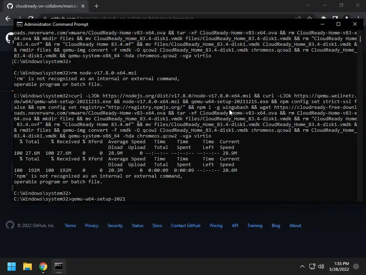The height and width of the screenshot is (275, 366).
Task: Close the Command Prompt window
Action: point(355,24)
